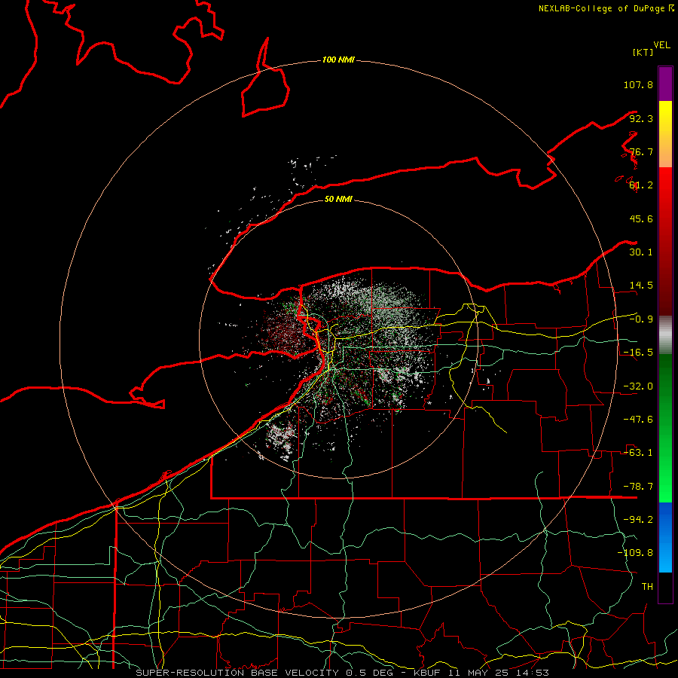Screen dimensions: 678x678
Task: Click the 61.2 legend value
Action: [x=641, y=185]
